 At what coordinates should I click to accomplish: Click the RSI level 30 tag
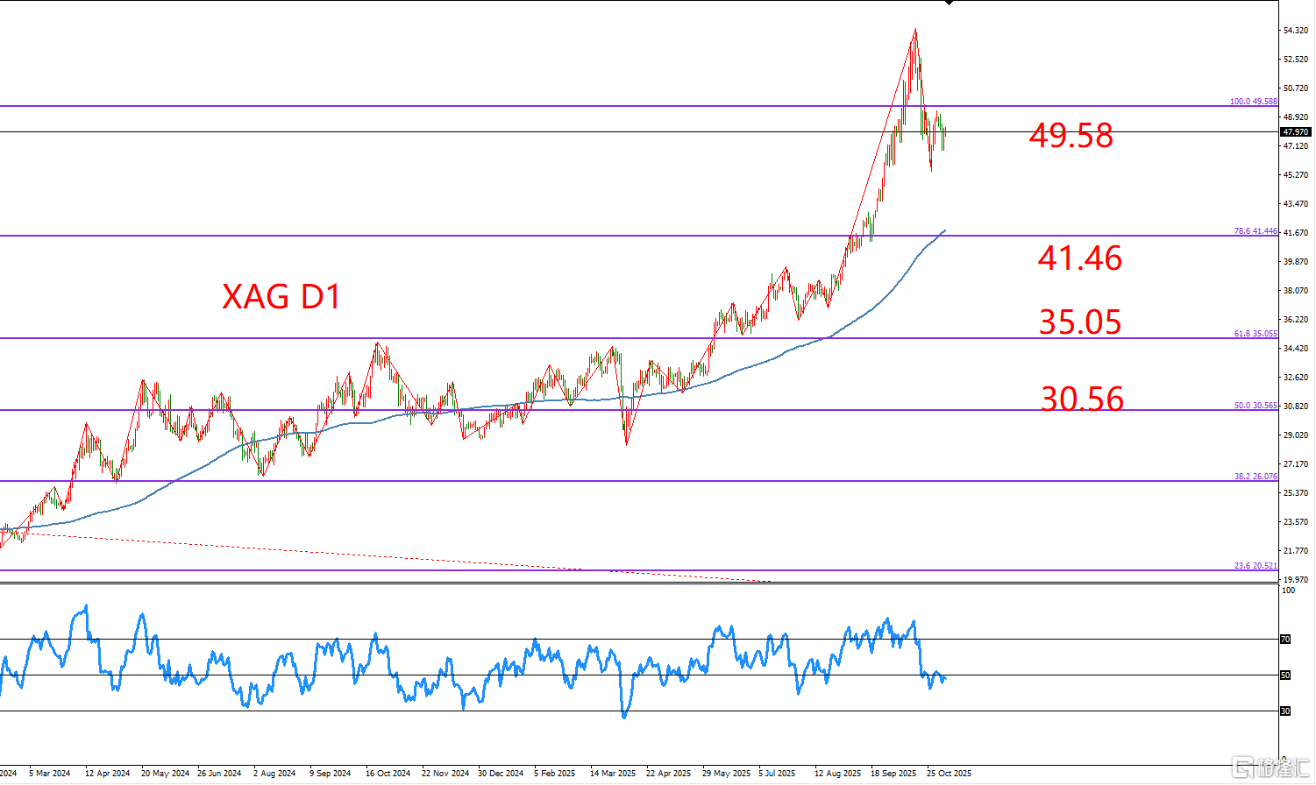pos(1285,711)
